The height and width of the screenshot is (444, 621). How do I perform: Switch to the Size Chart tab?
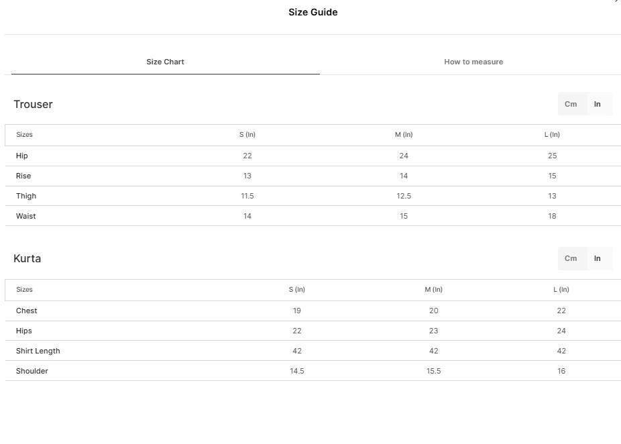coord(165,62)
